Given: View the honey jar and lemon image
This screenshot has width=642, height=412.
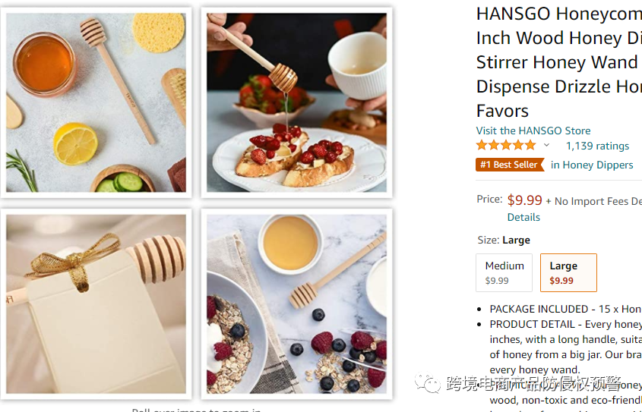Looking at the screenshot, I should point(96,102).
